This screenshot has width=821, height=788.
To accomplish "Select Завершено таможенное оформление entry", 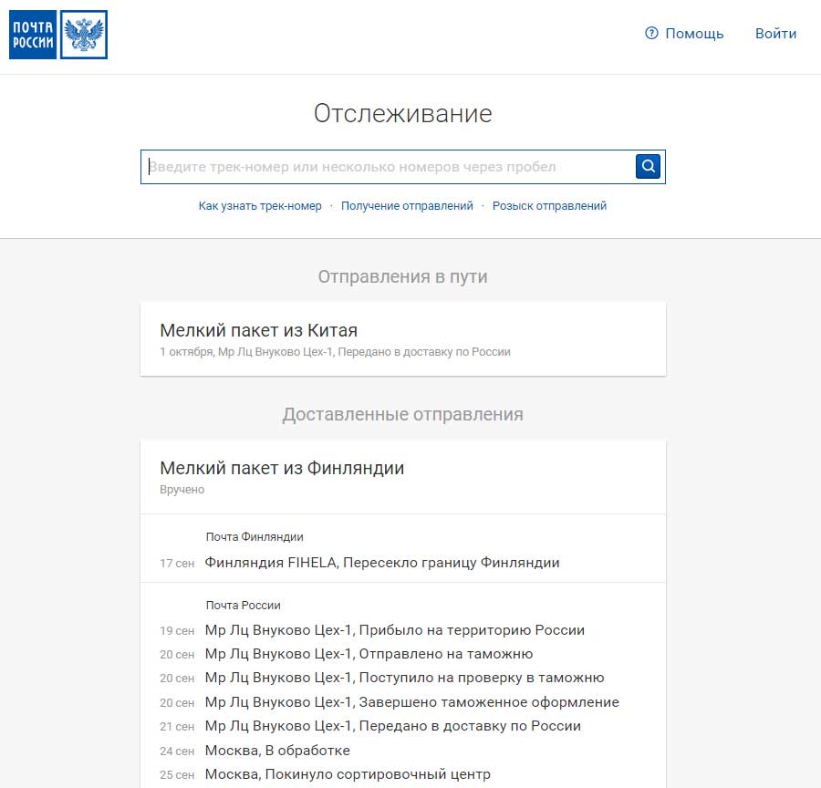I will click(411, 702).
